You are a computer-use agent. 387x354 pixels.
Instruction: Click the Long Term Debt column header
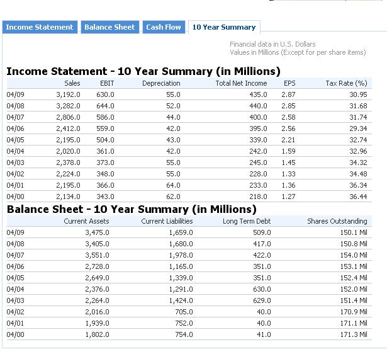(247, 221)
